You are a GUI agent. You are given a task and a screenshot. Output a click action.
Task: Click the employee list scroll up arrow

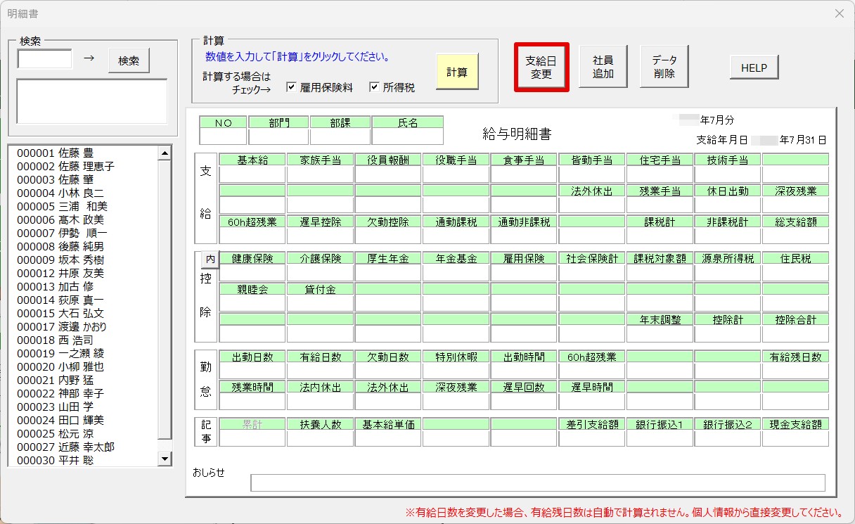pyautogui.click(x=165, y=153)
